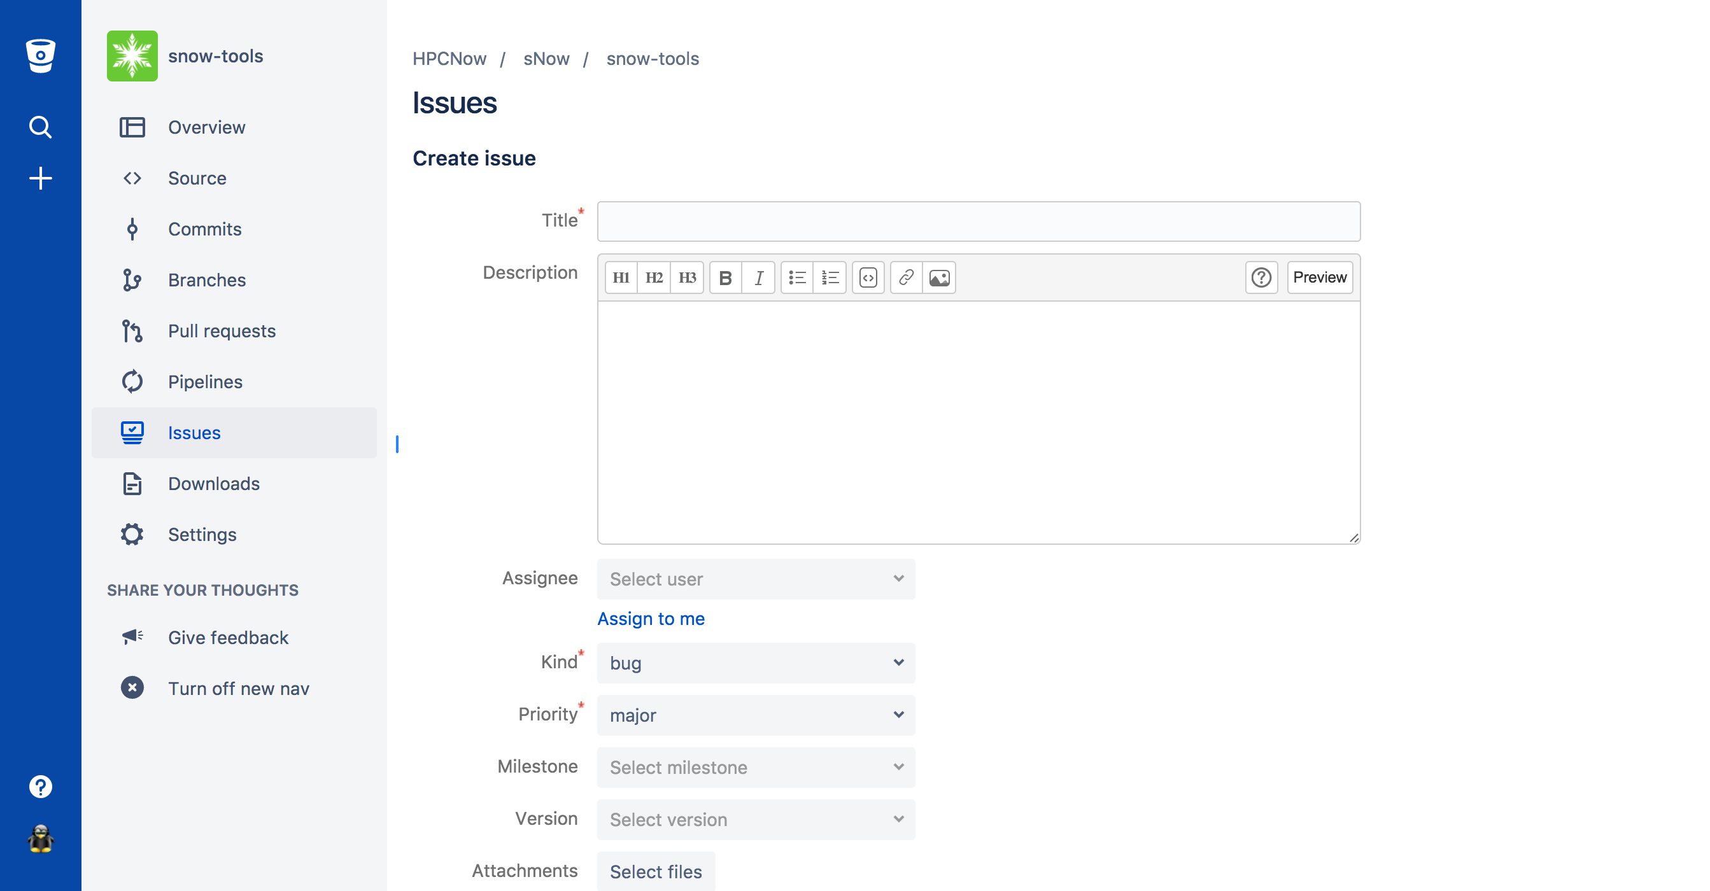Viewport: 1710px width, 891px height.
Task: Click Give feedback link
Action: click(x=228, y=637)
